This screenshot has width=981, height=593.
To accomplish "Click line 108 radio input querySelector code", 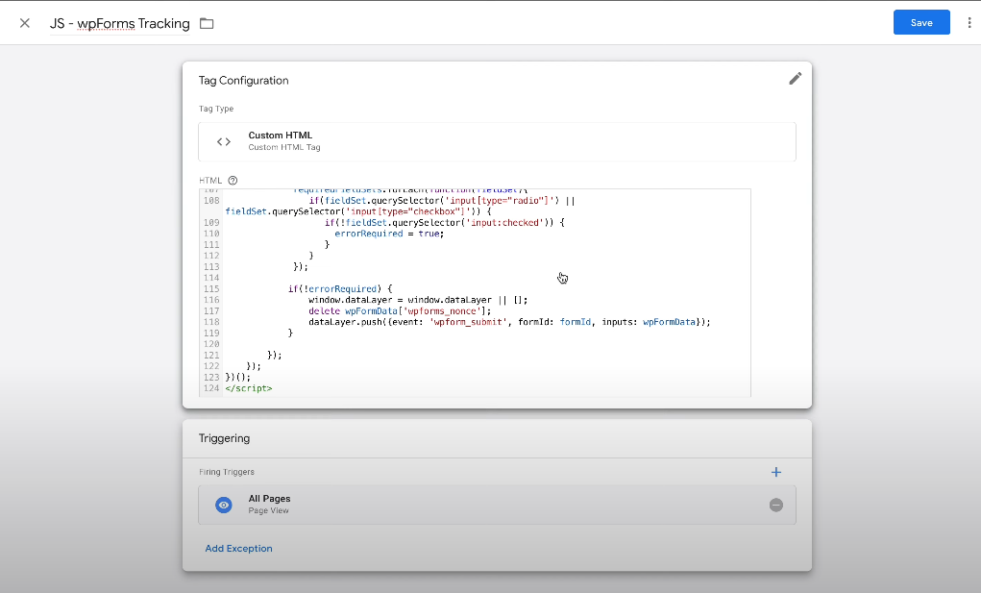I will (x=442, y=201).
